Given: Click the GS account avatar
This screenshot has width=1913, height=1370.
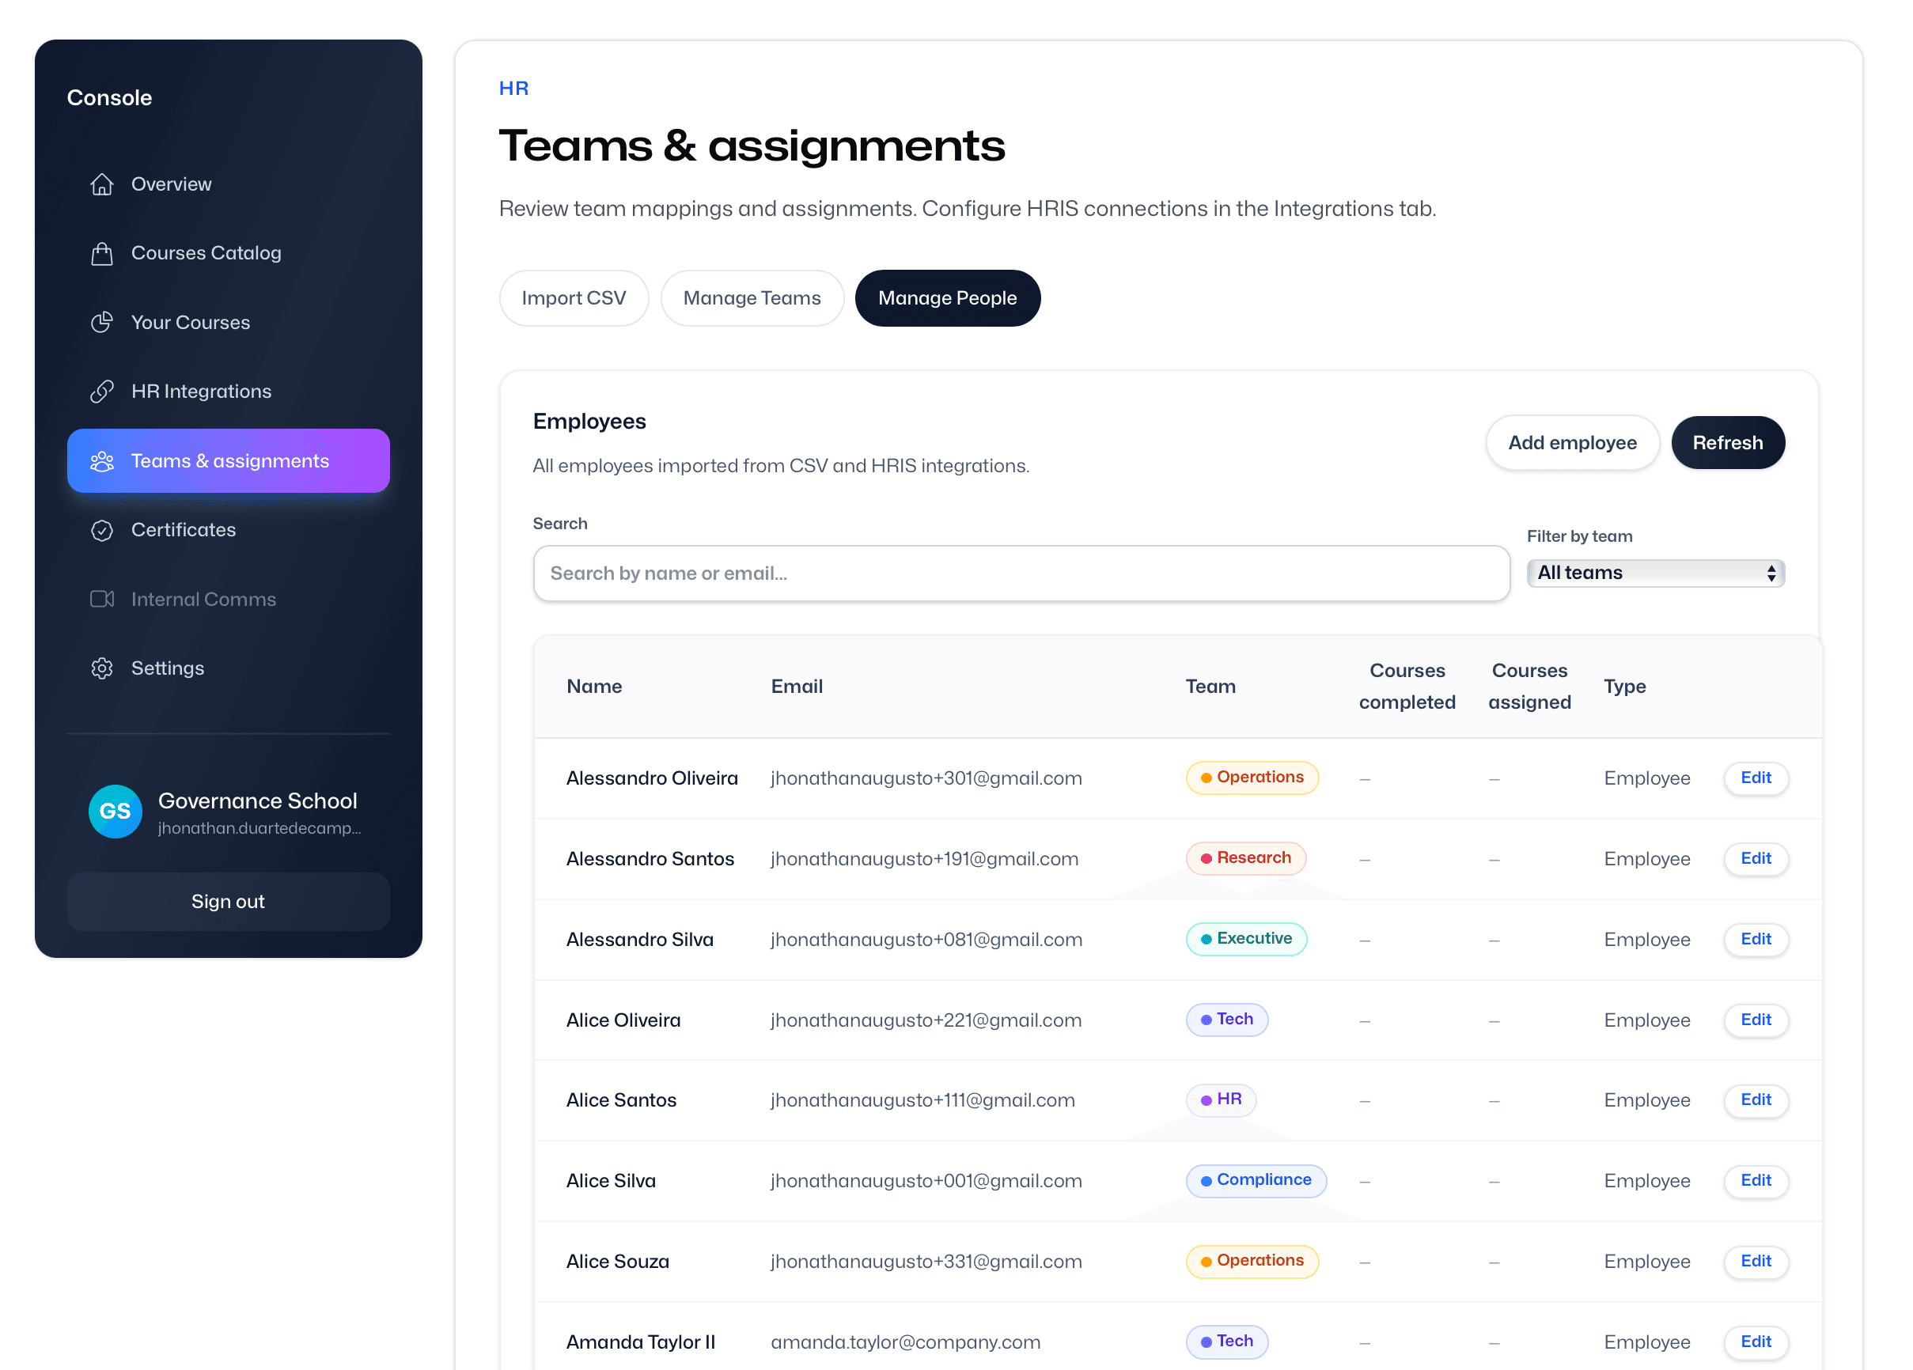Looking at the screenshot, I should coord(115,812).
